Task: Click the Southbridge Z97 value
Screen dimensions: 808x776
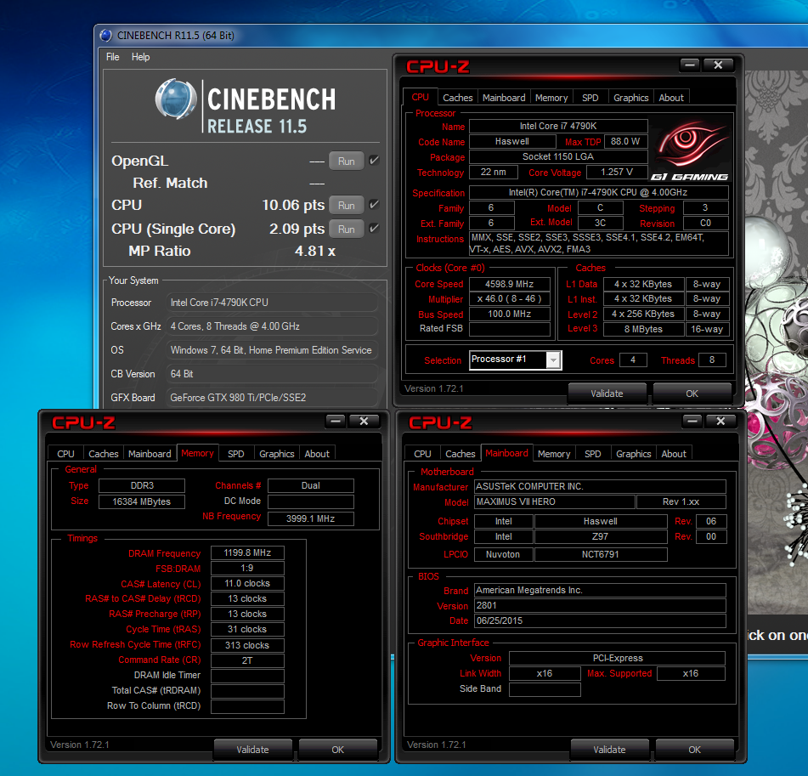Action: point(601,537)
